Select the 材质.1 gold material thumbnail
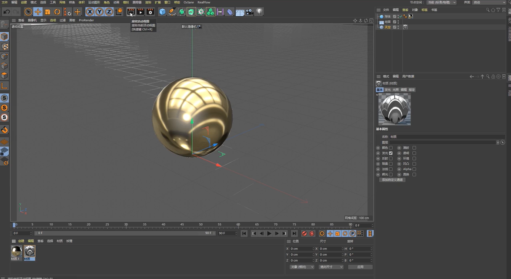Image resolution: width=511 pixels, height=279 pixels. click(x=16, y=251)
